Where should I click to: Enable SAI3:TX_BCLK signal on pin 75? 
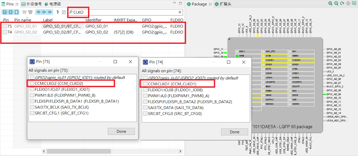pos(32,107)
